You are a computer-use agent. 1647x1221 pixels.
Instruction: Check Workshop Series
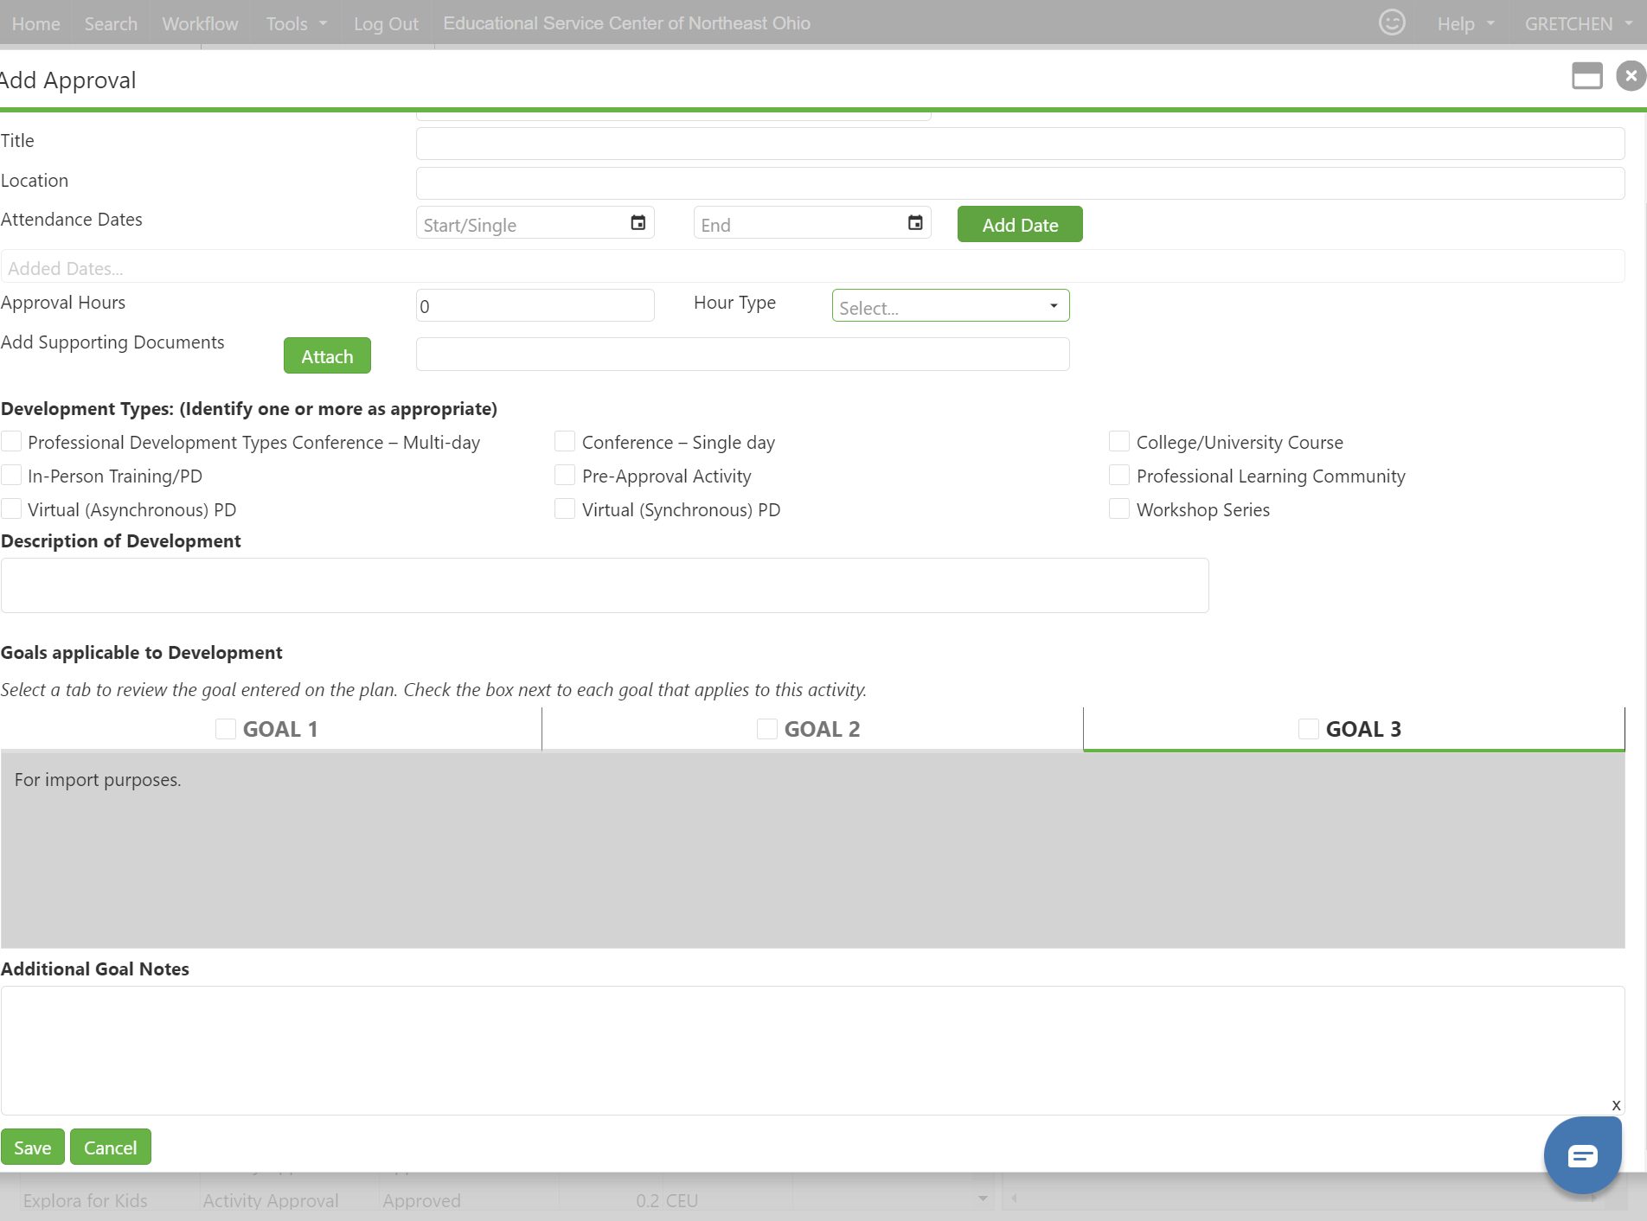(1119, 509)
